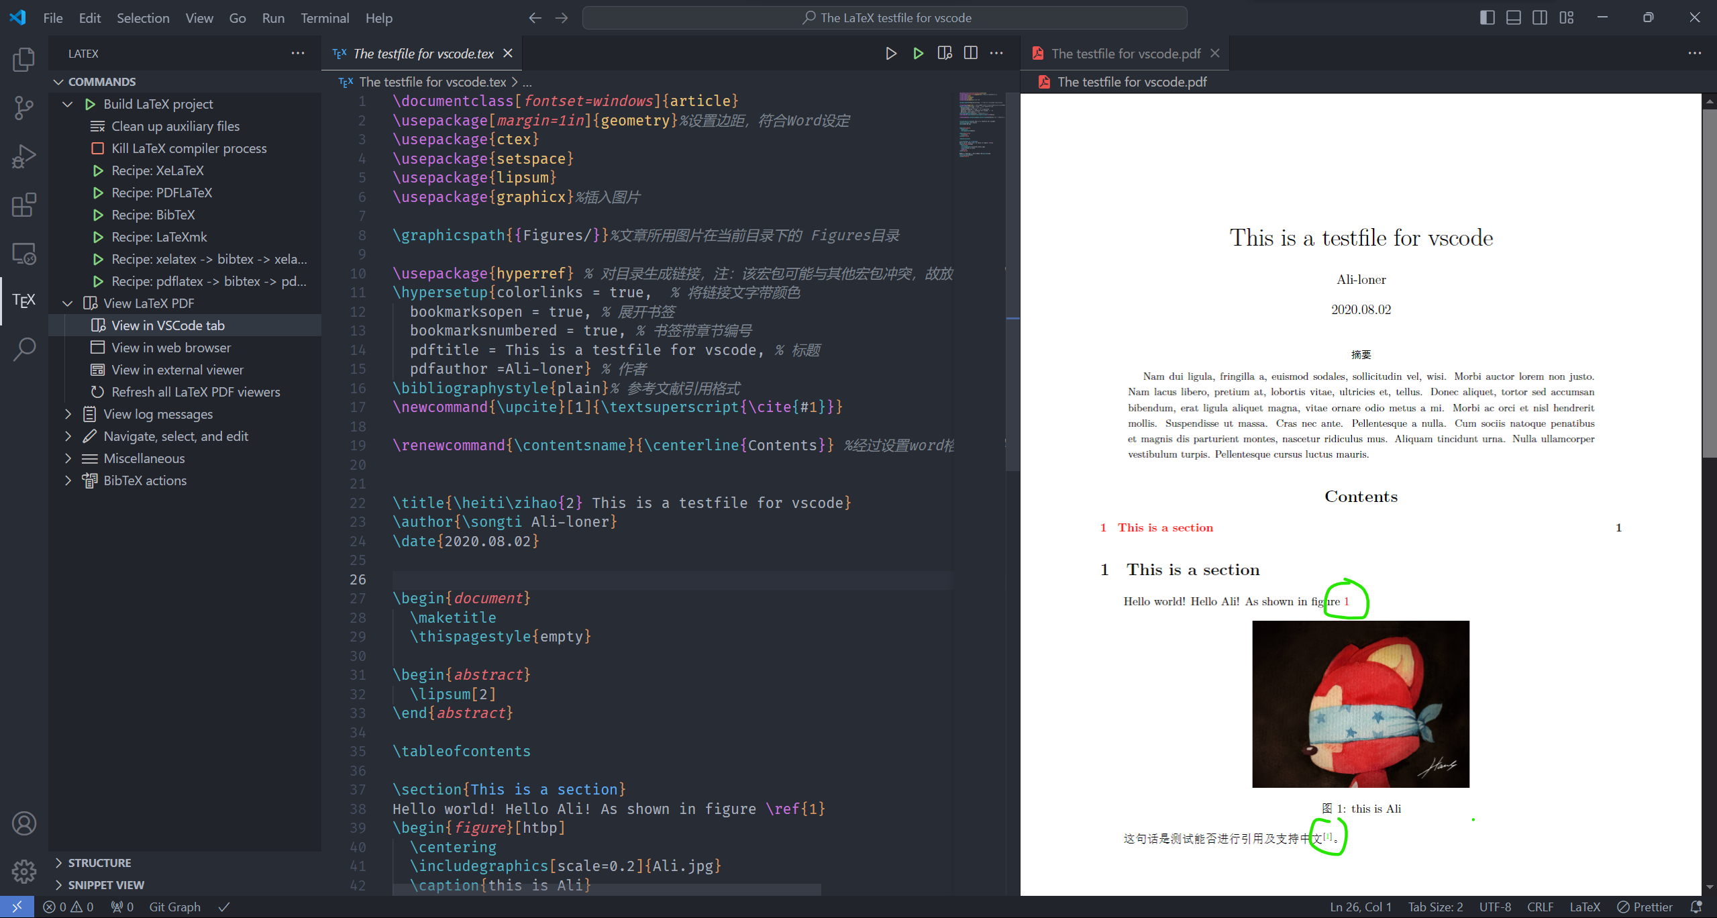Image resolution: width=1717 pixels, height=918 pixels.
Task: Follow the red 'This is a section' contents link
Action: click(1165, 527)
